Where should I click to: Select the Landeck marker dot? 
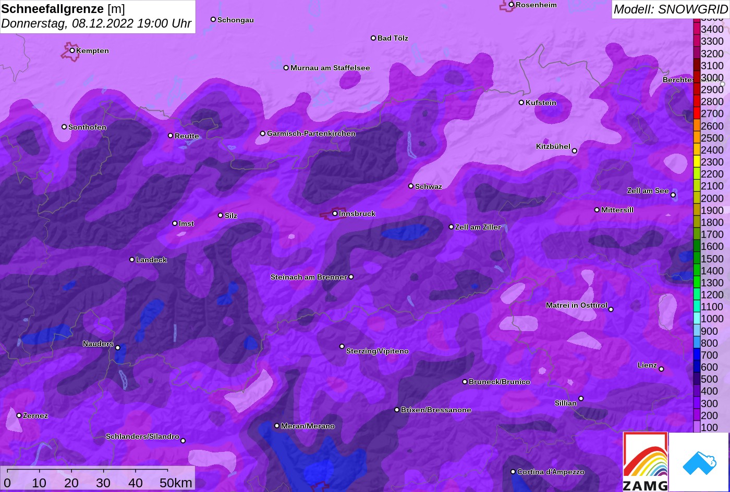[132, 259]
